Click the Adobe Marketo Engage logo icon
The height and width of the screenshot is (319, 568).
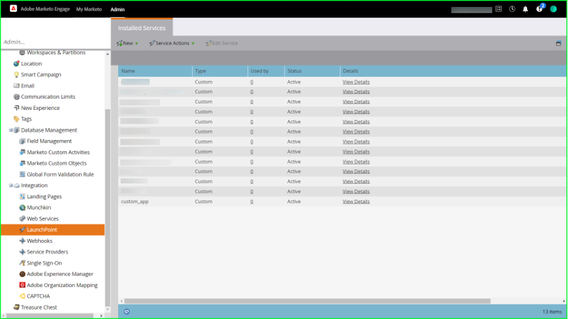tap(13, 8)
